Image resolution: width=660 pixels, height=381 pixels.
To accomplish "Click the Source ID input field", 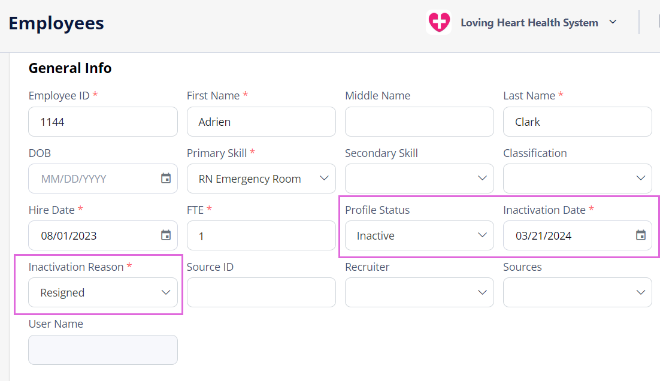I will 261,292.
